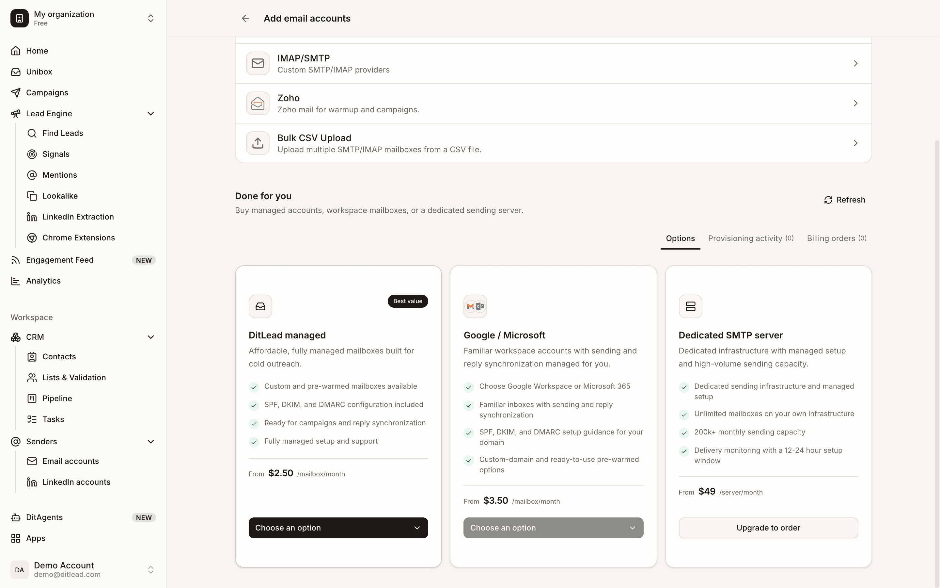Open DitLead managed Choose an option dropdown
This screenshot has height=588, width=940.
coord(338,528)
